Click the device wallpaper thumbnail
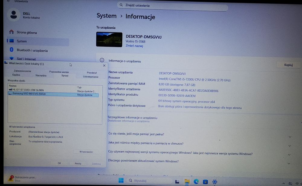The image size is (302, 186). [x=109, y=39]
